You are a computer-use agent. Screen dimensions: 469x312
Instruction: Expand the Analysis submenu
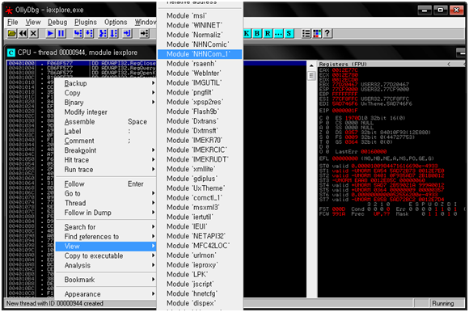106,265
